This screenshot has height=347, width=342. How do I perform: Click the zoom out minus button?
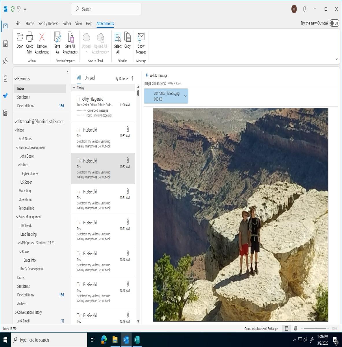click(302, 328)
